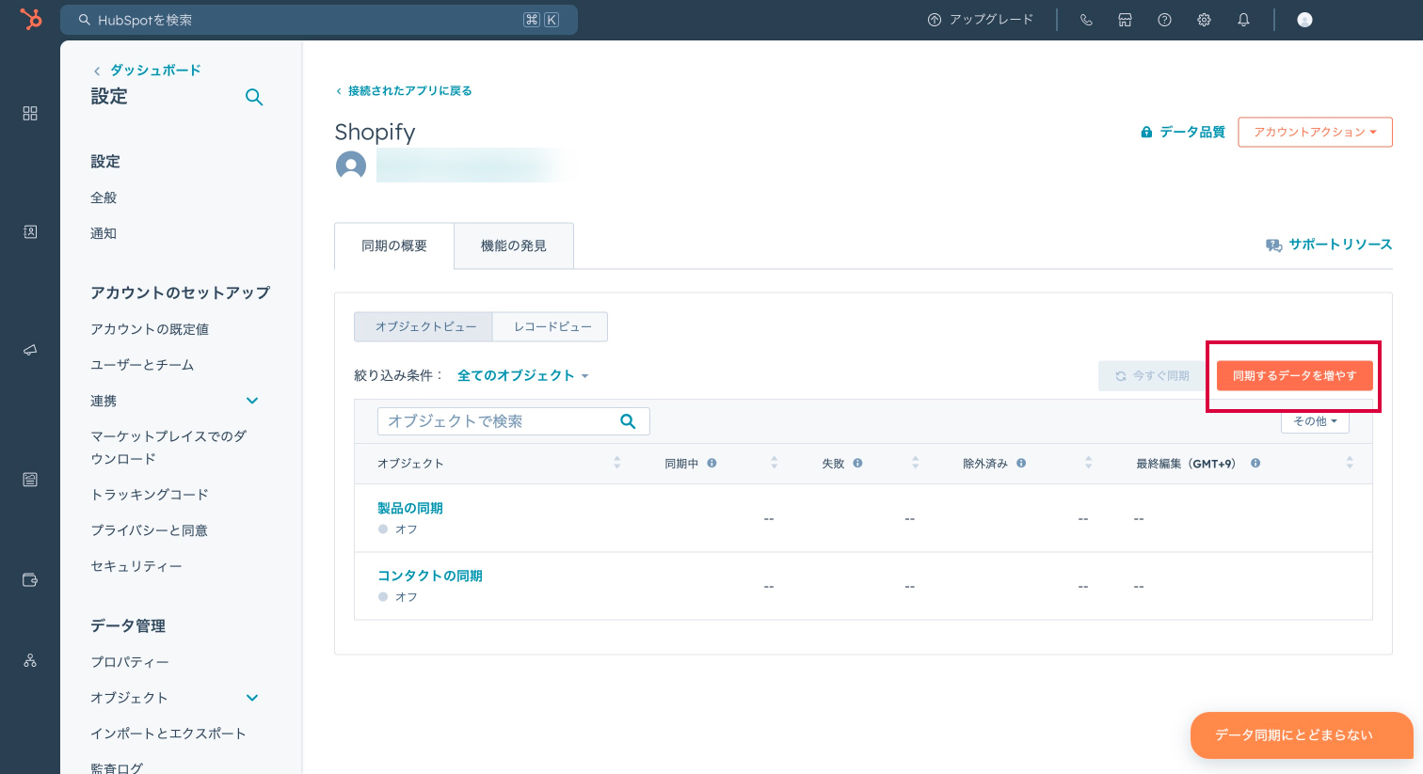
Task: Click the magnifier icon in object search box
Action: pos(628,421)
